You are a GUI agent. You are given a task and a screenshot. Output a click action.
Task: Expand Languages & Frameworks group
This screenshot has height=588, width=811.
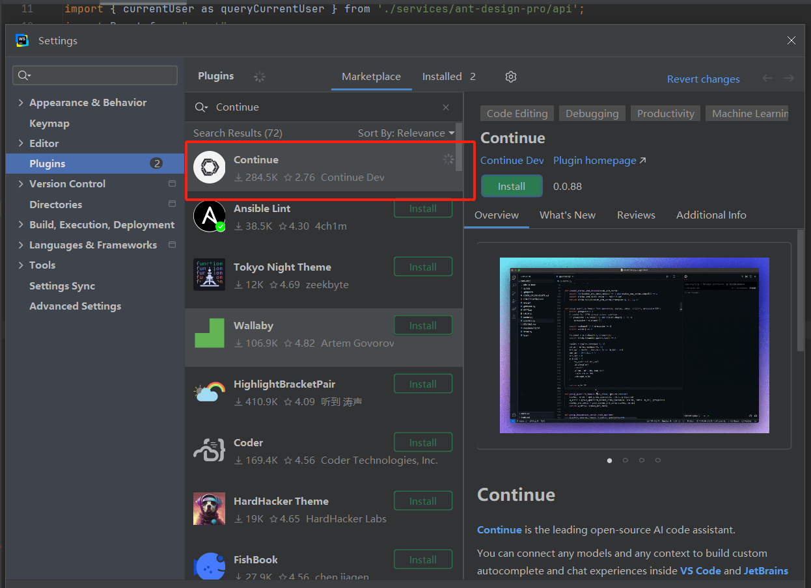pyautogui.click(x=21, y=245)
